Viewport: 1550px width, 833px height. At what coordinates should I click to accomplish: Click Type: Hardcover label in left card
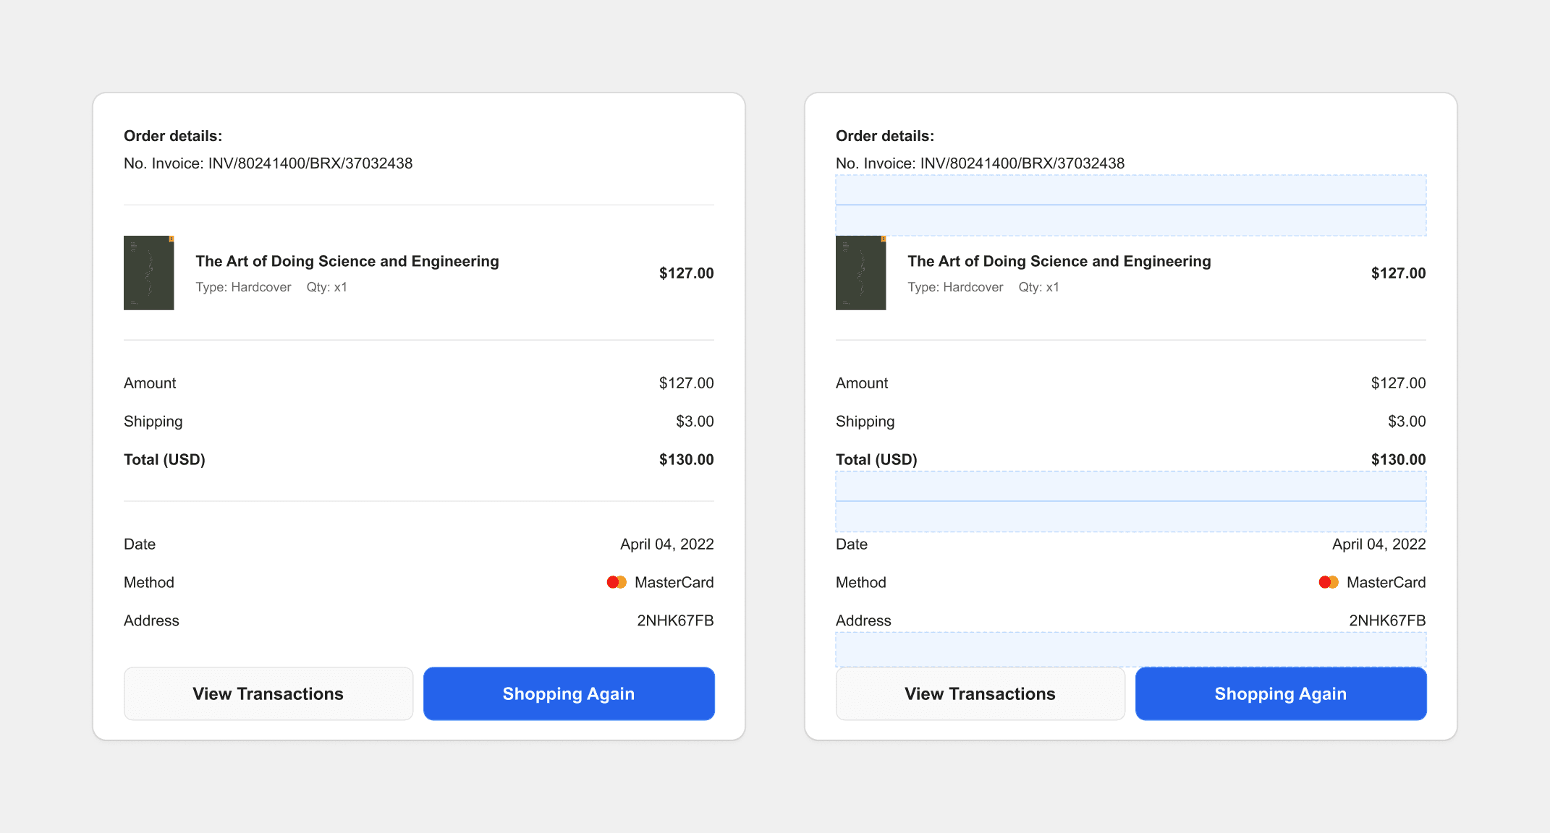coord(243,287)
